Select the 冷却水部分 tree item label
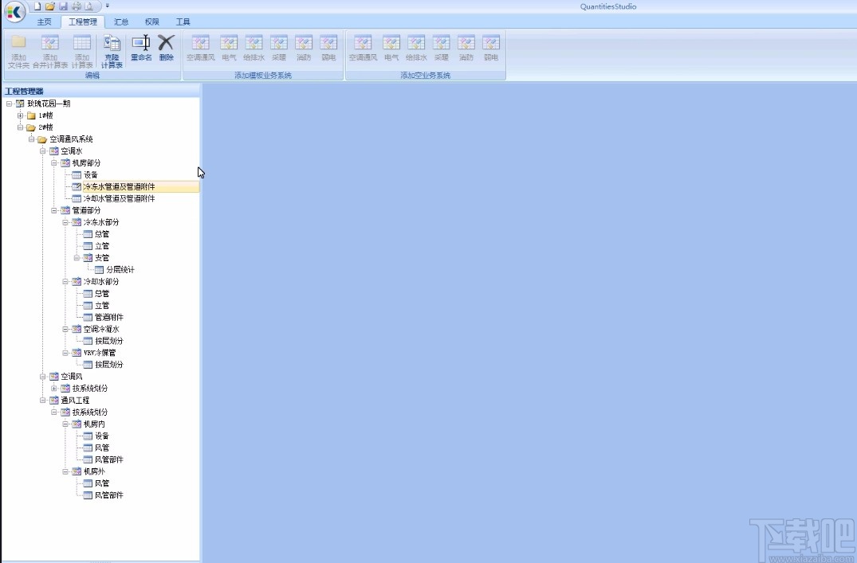Screen dimensions: 857x563 pos(101,282)
